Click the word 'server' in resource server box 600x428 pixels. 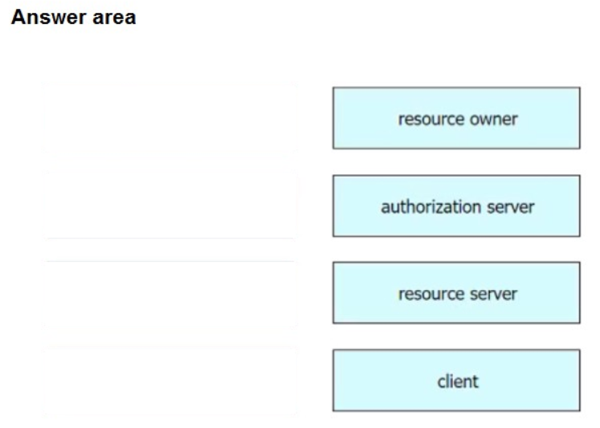coord(494,294)
